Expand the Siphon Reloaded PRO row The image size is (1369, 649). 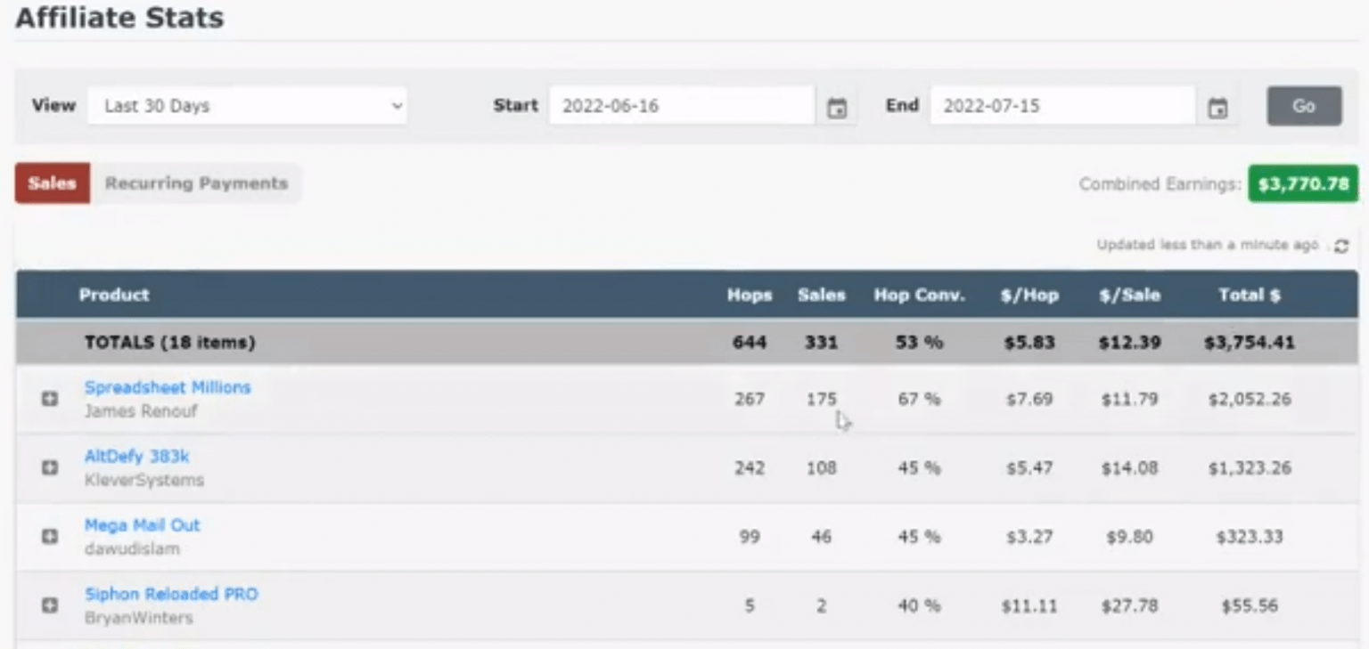[x=50, y=605]
